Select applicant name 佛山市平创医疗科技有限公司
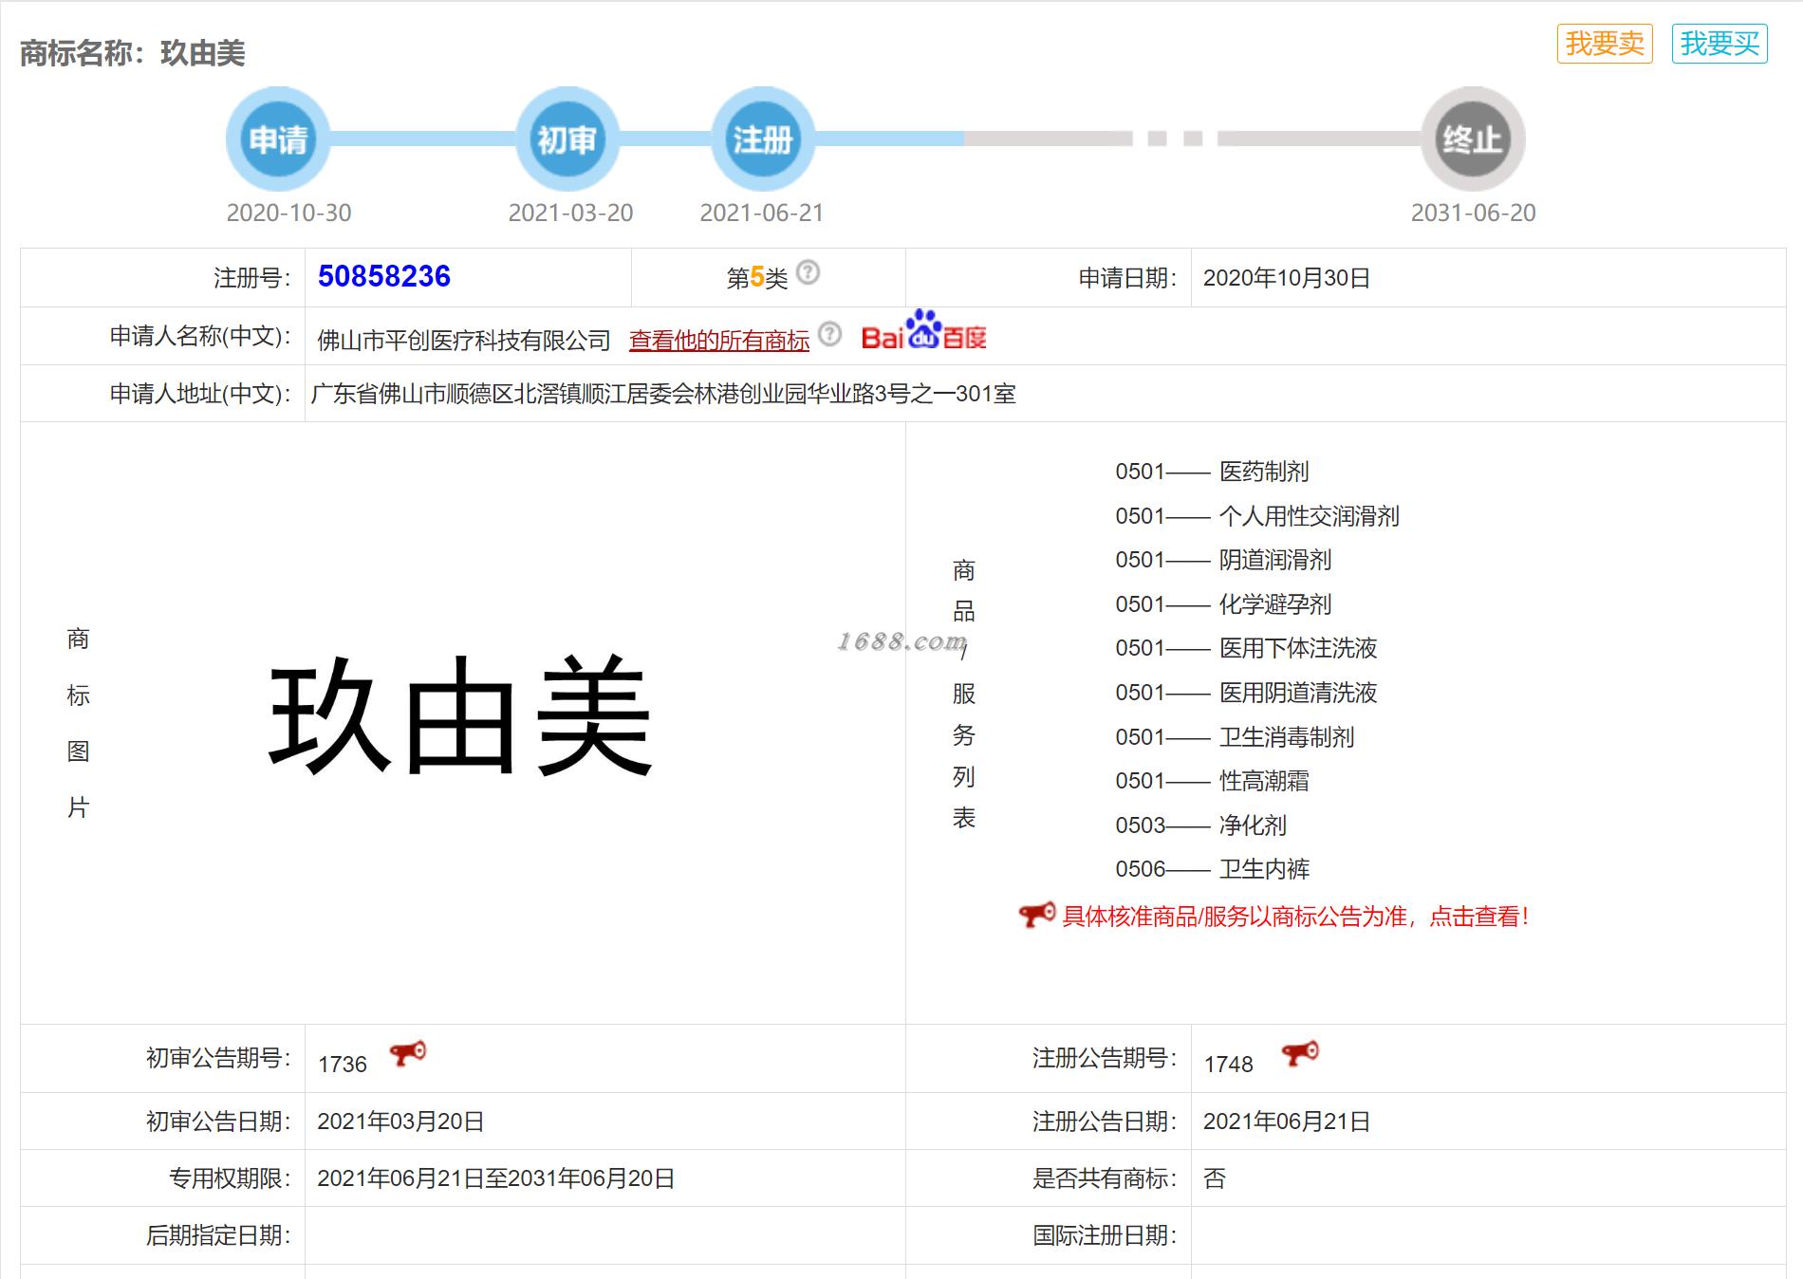This screenshot has width=1803, height=1279. point(464,341)
